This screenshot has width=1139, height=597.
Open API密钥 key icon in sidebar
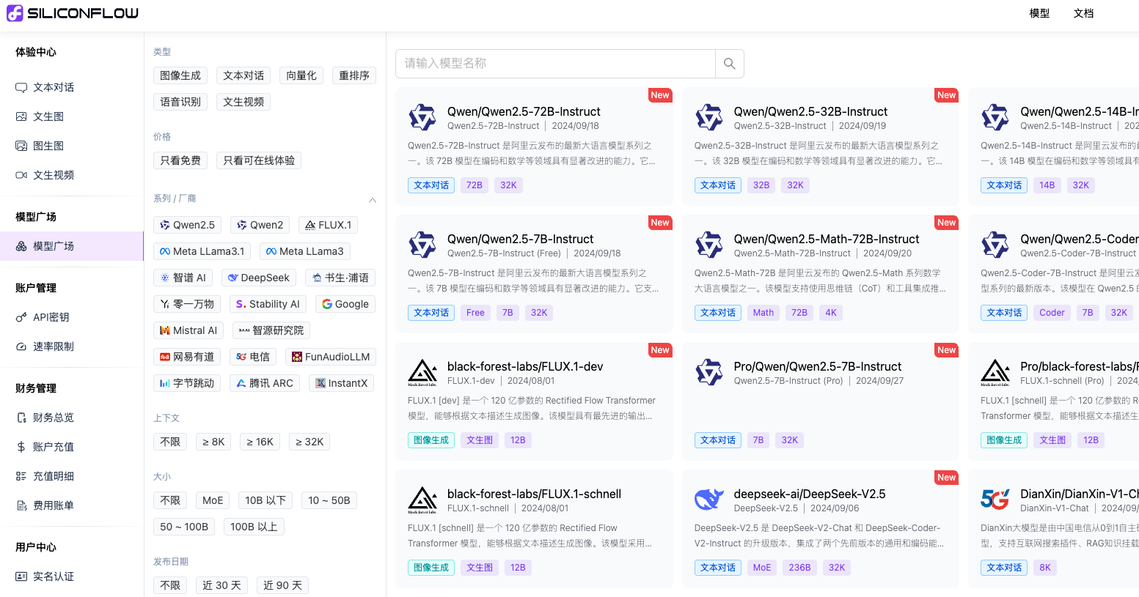21,317
